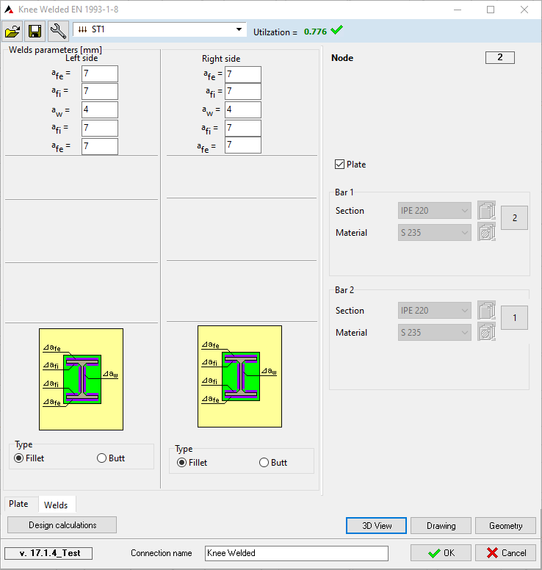Minimize the Knee Welded window
542x570 pixels.
click(x=458, y=10)
